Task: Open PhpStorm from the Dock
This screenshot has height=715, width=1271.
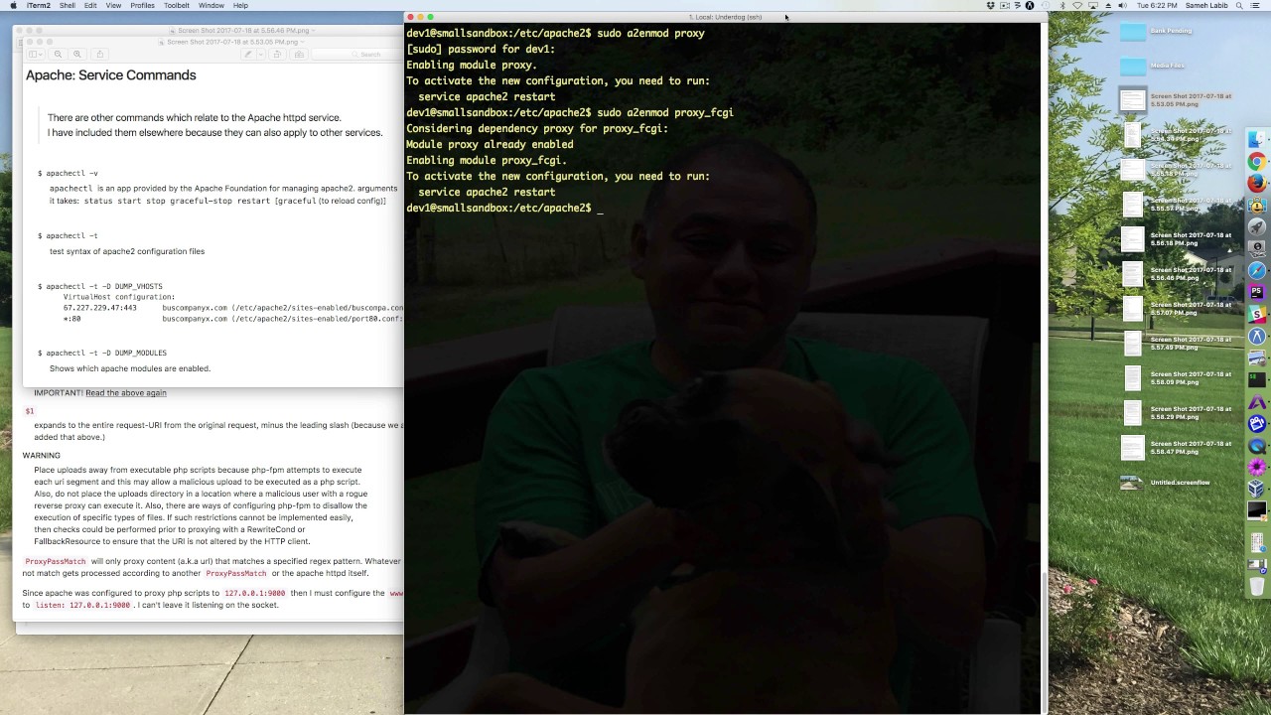Action: [1256, 294]
